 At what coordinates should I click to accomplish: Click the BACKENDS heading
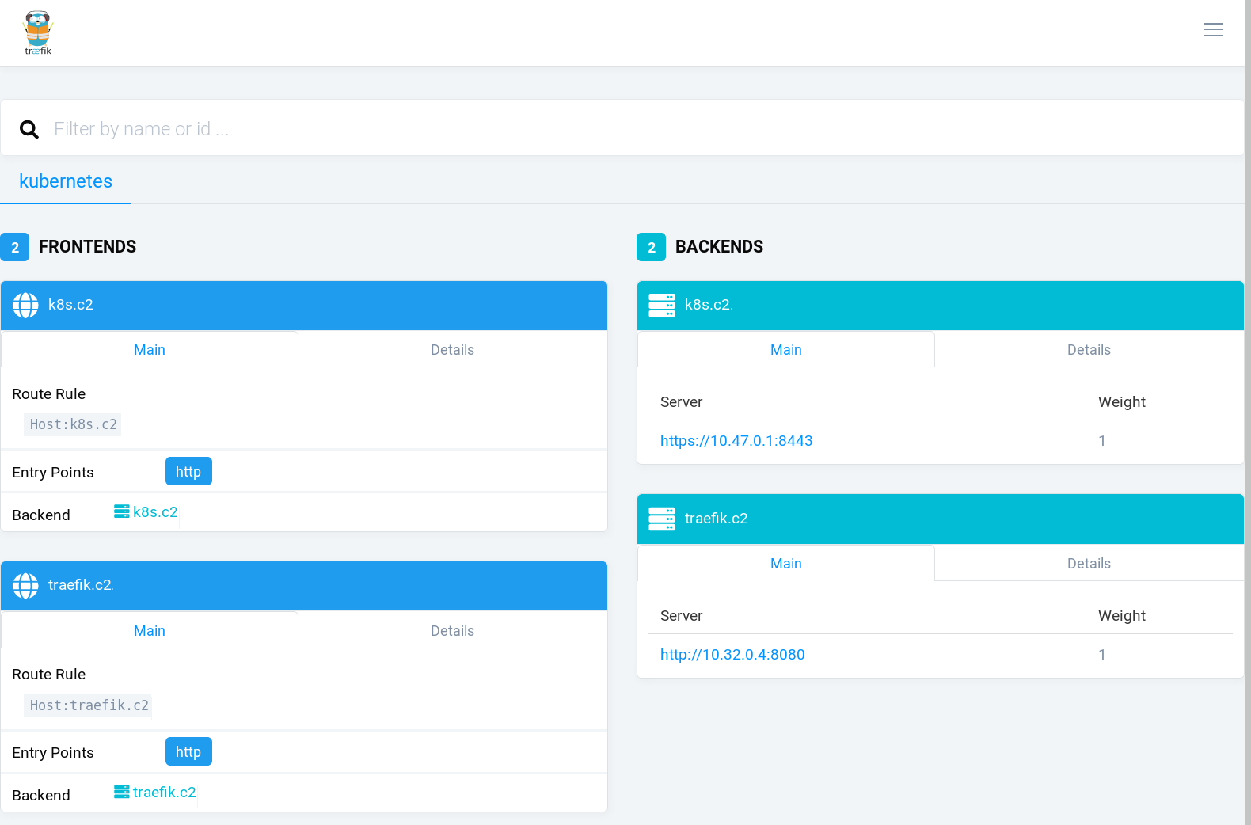719,246
